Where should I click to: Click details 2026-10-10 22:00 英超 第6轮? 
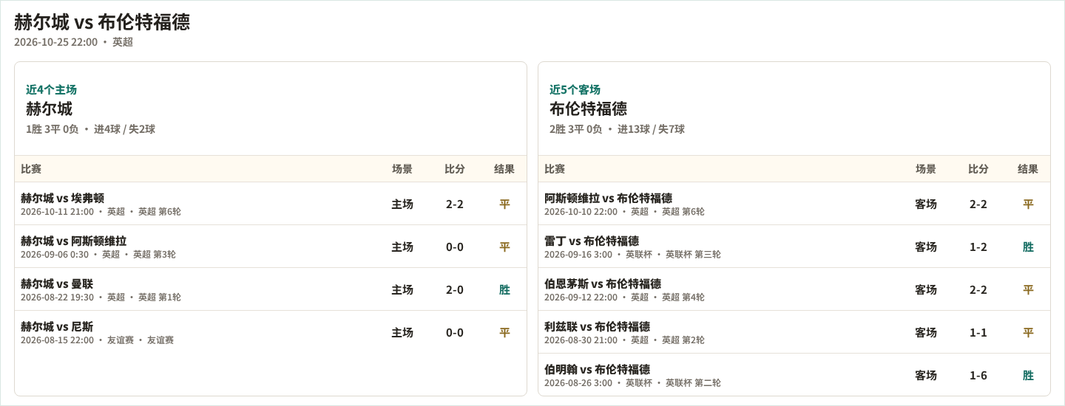point(624,212)
